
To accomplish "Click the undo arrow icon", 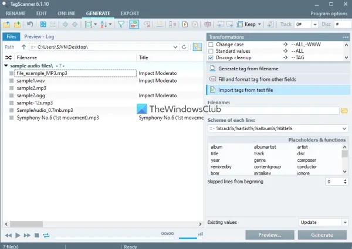I will coord(30,24).
